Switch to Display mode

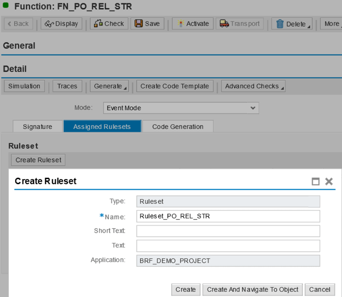coord(62,23)
